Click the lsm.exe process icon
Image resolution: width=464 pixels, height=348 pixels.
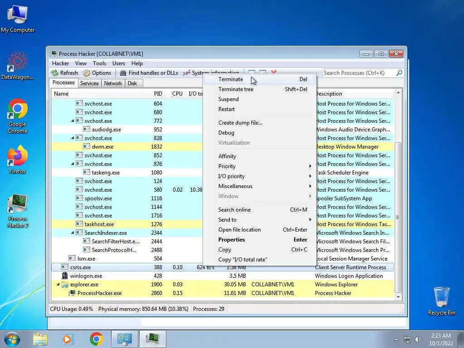(72, 258)
